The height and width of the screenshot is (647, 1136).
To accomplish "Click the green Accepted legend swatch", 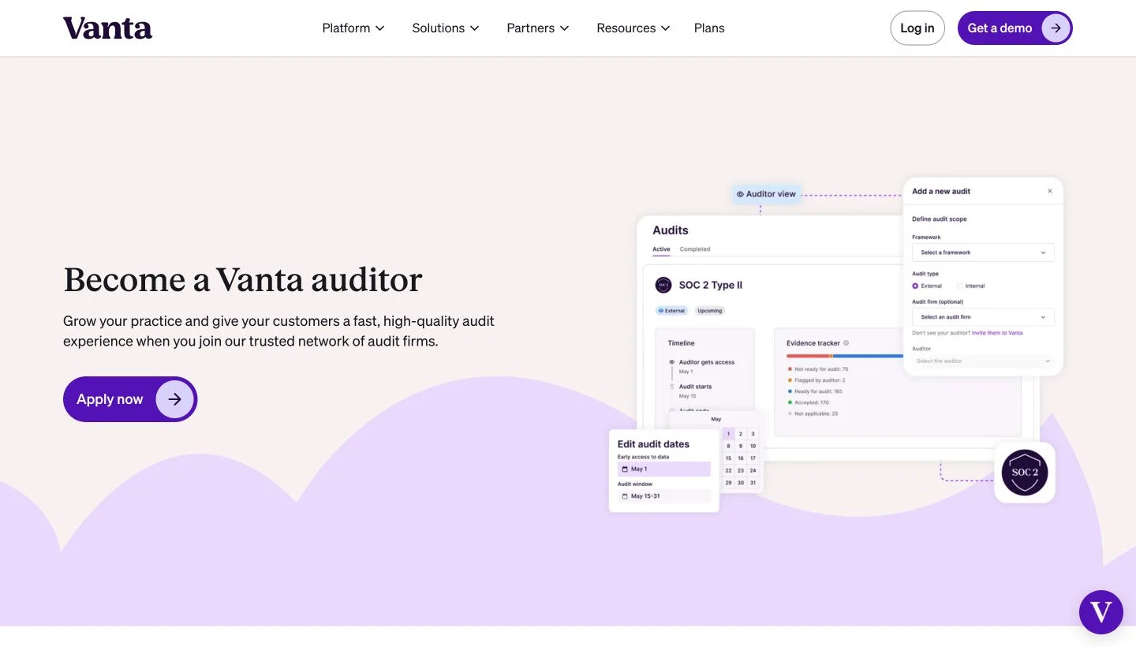I will click(x=790, y=402).
